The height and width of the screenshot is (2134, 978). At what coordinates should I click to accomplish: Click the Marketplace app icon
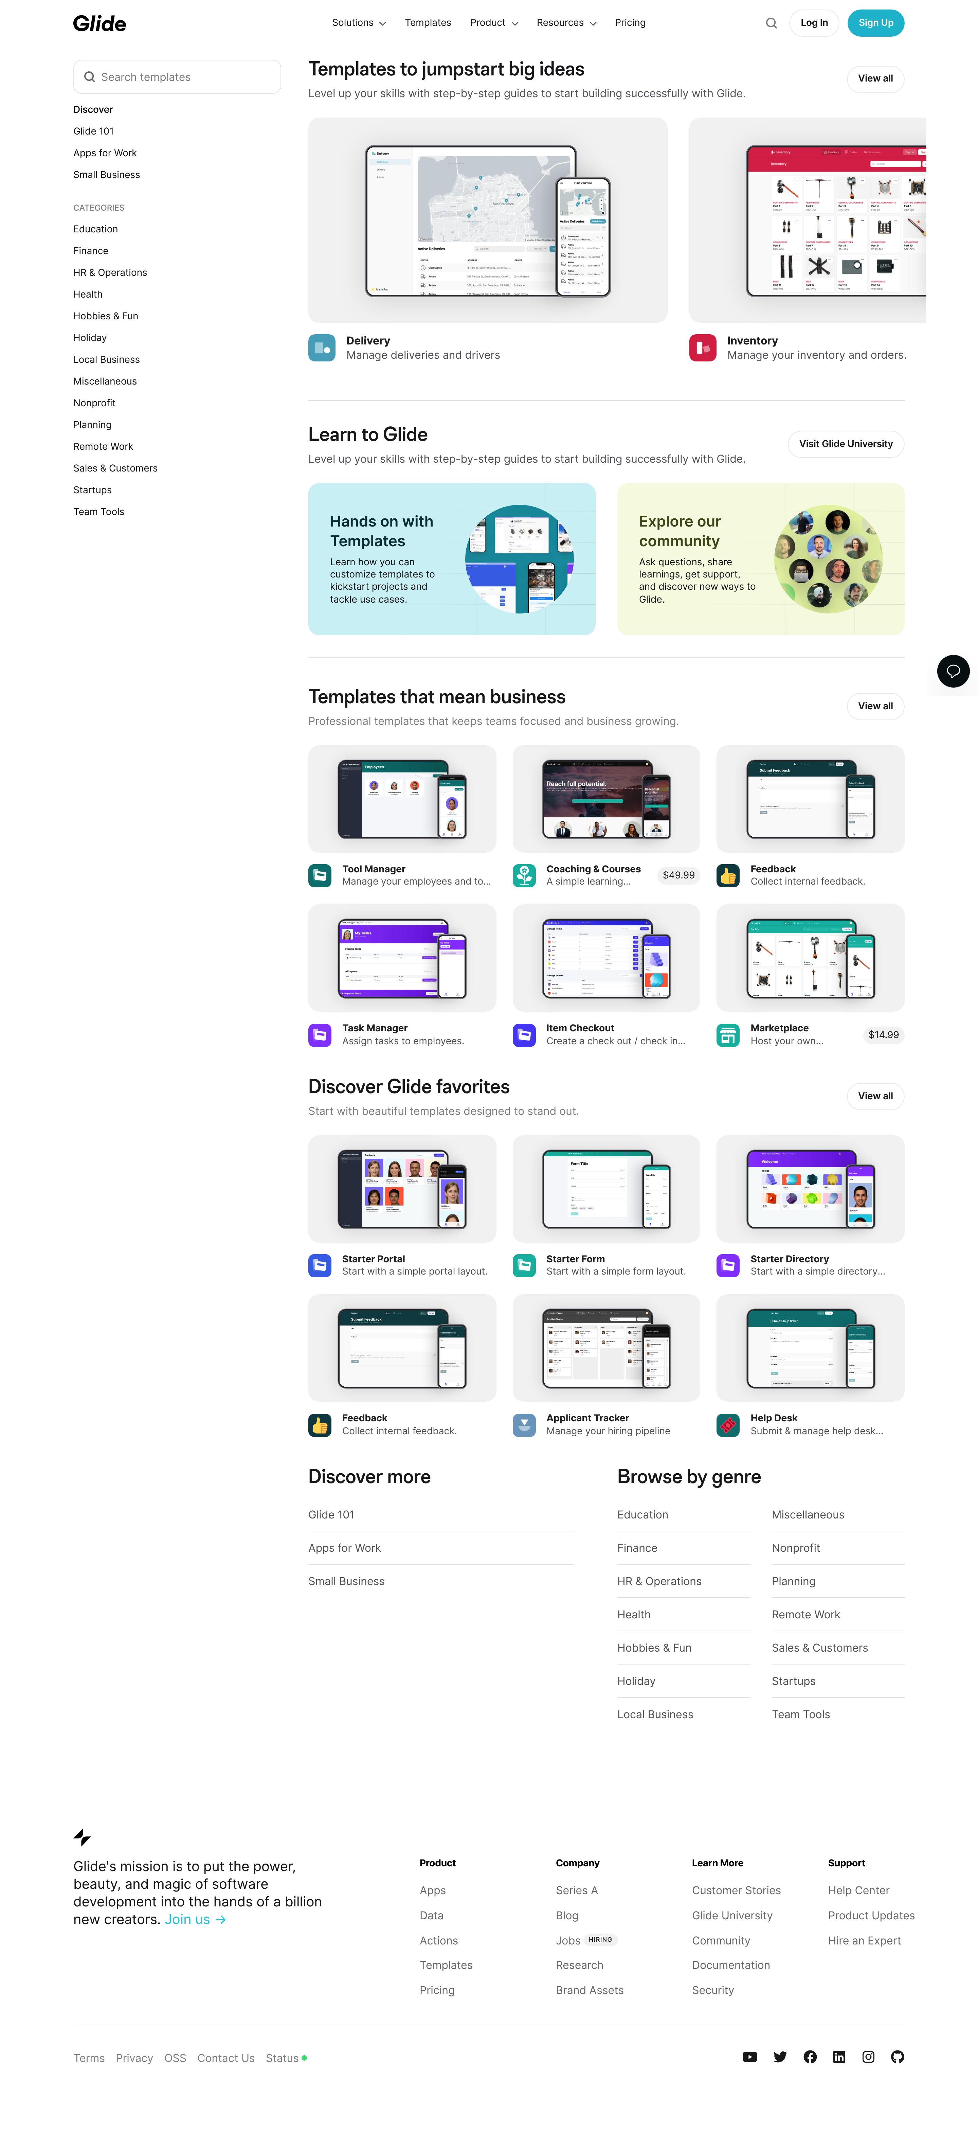[728, 1035]
